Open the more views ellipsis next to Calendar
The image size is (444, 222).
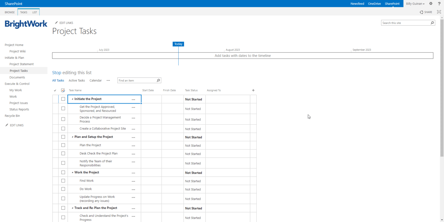point(108,80)
